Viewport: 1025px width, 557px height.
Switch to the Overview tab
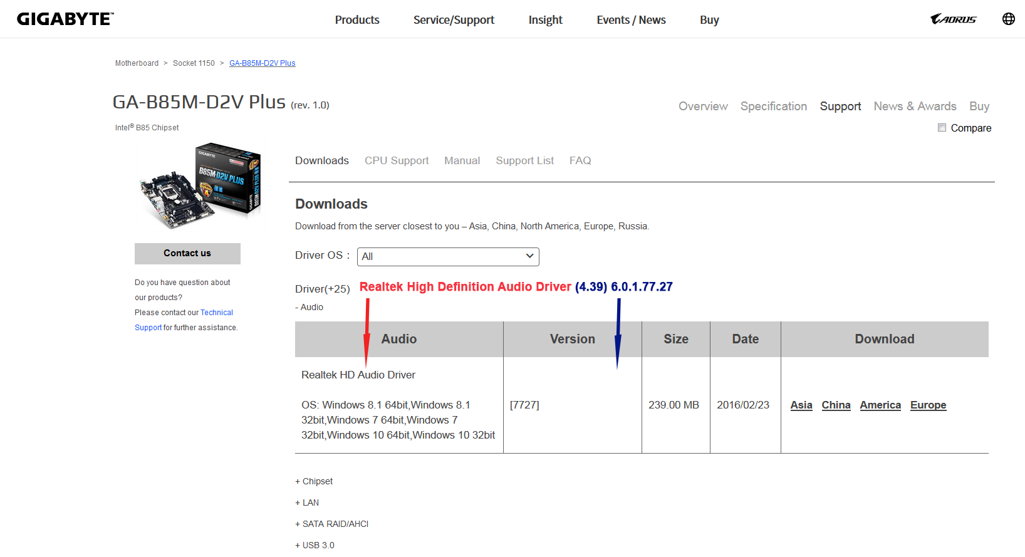click(x=703, y=107)
